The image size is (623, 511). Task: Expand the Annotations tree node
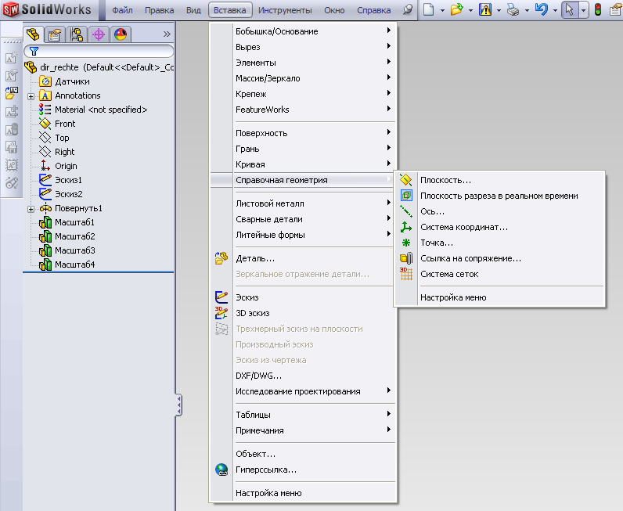pyautogui.click(x=31, y=96)
